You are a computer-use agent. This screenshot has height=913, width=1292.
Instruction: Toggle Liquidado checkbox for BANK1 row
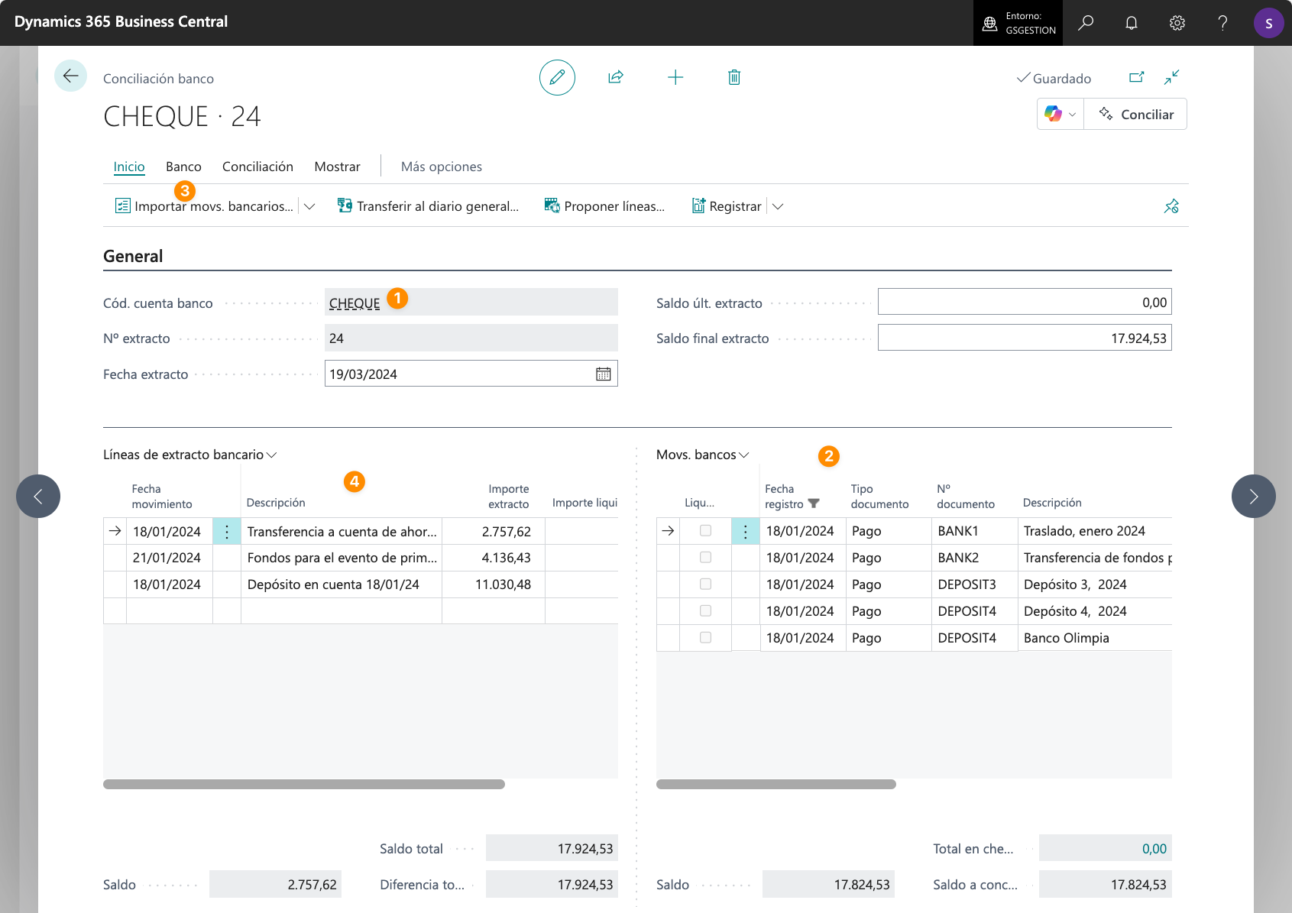tap(705, 530)
